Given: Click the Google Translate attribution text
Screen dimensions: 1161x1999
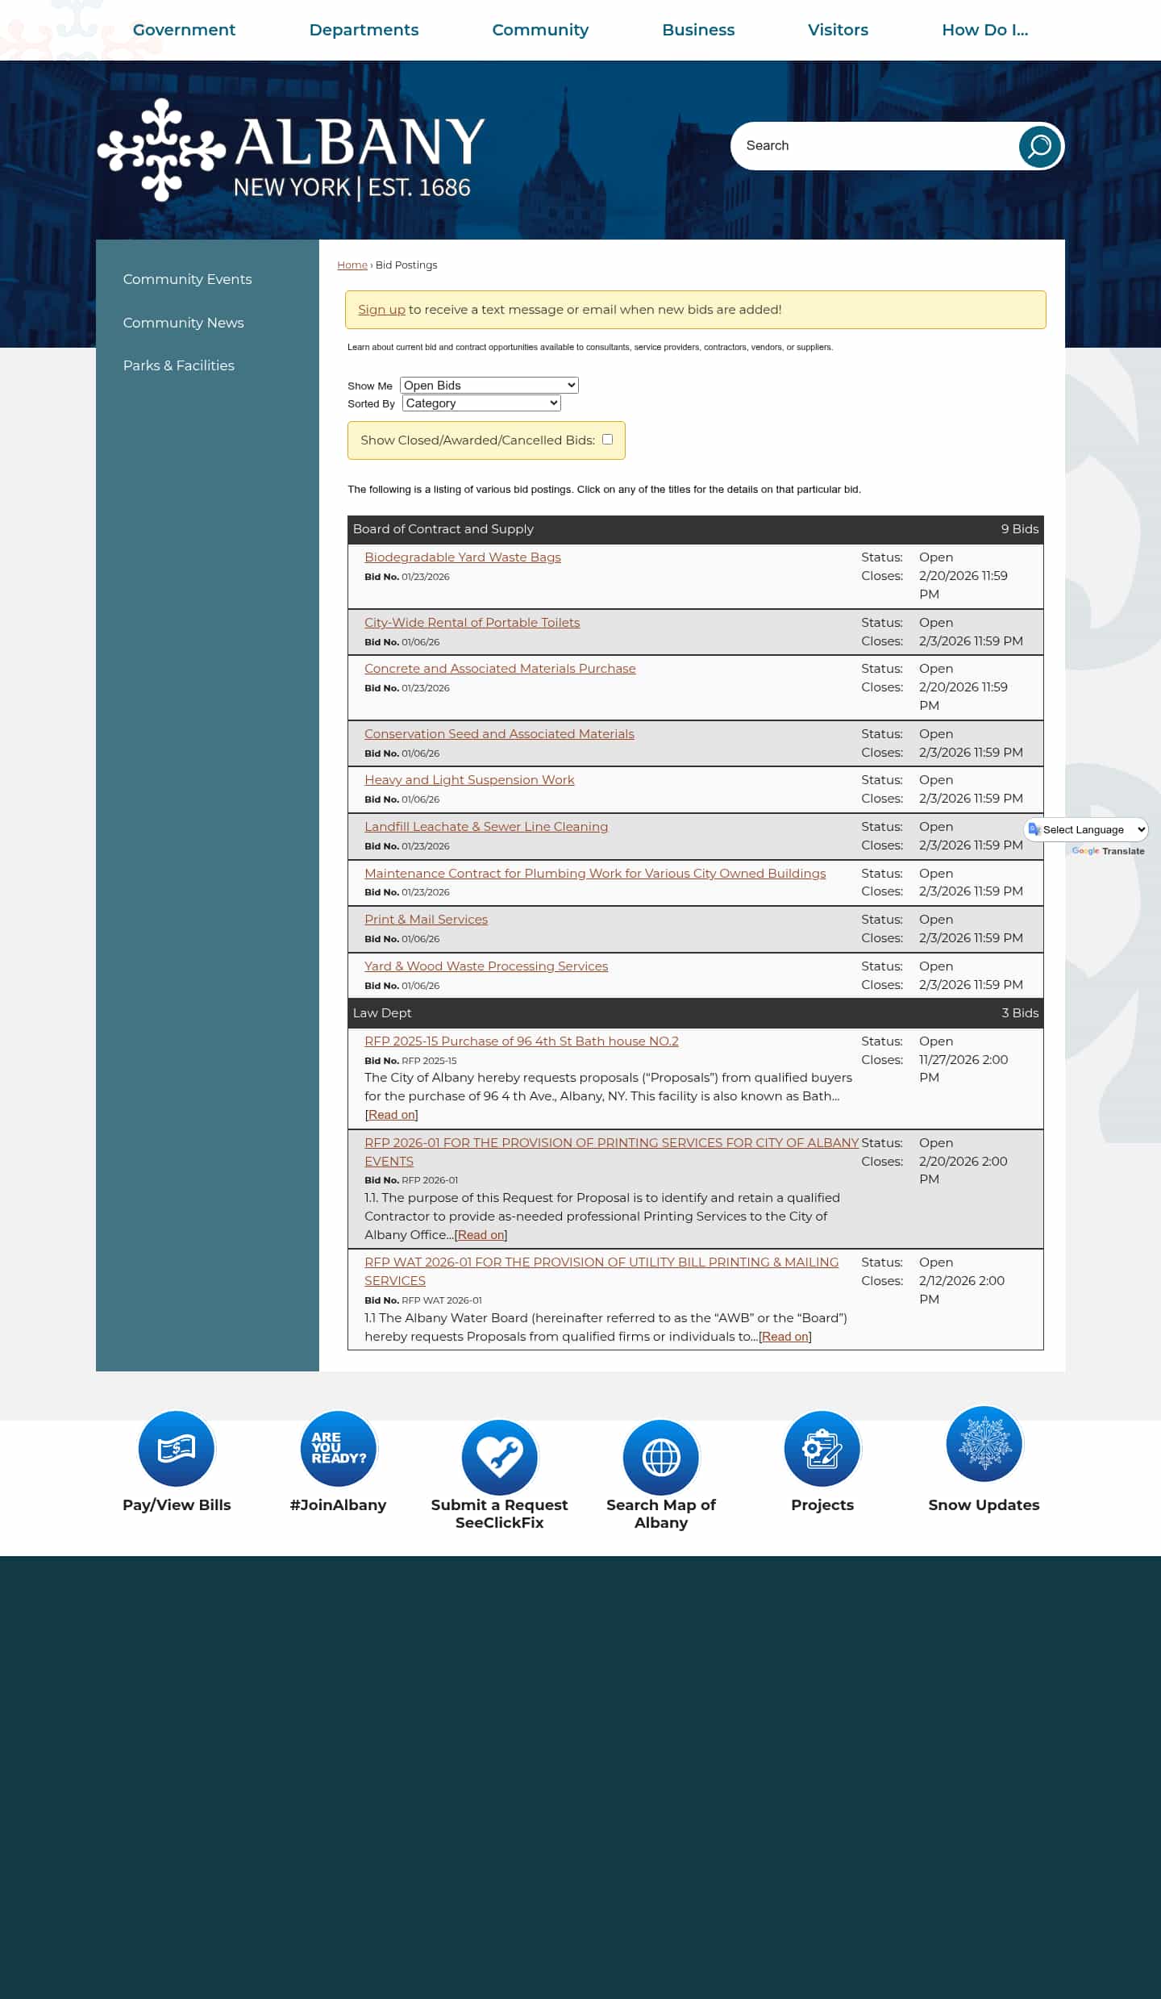Looking at the screenshot, I should (x=1109, y=851).
